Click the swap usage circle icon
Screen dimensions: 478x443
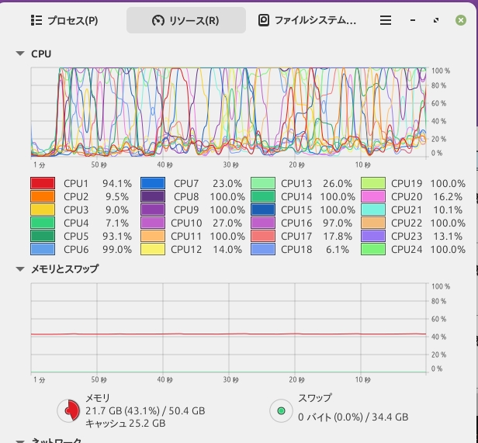coord(281,410)
